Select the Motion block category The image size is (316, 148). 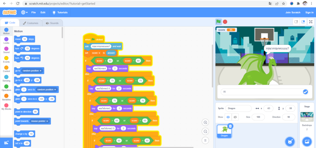[x=6, y=31]
